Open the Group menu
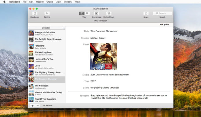This screenshot has width=201, height=117. [50, 2]
